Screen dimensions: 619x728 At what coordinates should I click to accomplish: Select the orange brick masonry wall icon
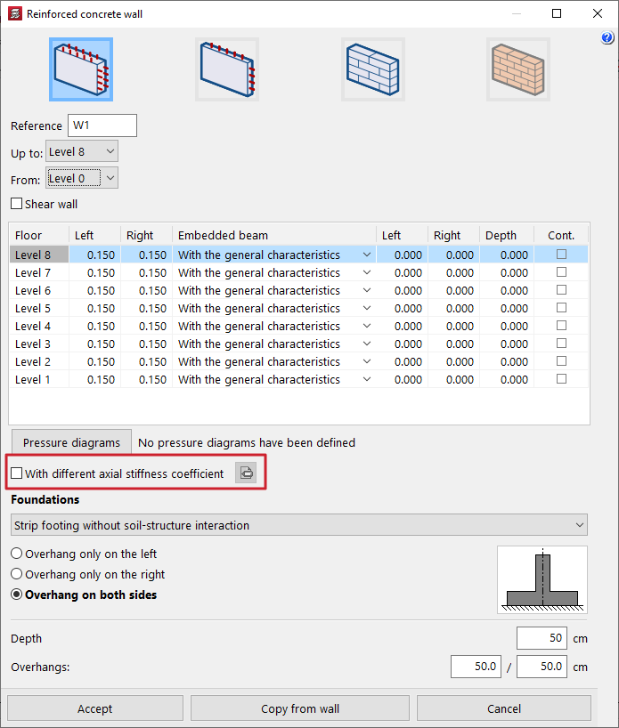[x=518, y=69]
